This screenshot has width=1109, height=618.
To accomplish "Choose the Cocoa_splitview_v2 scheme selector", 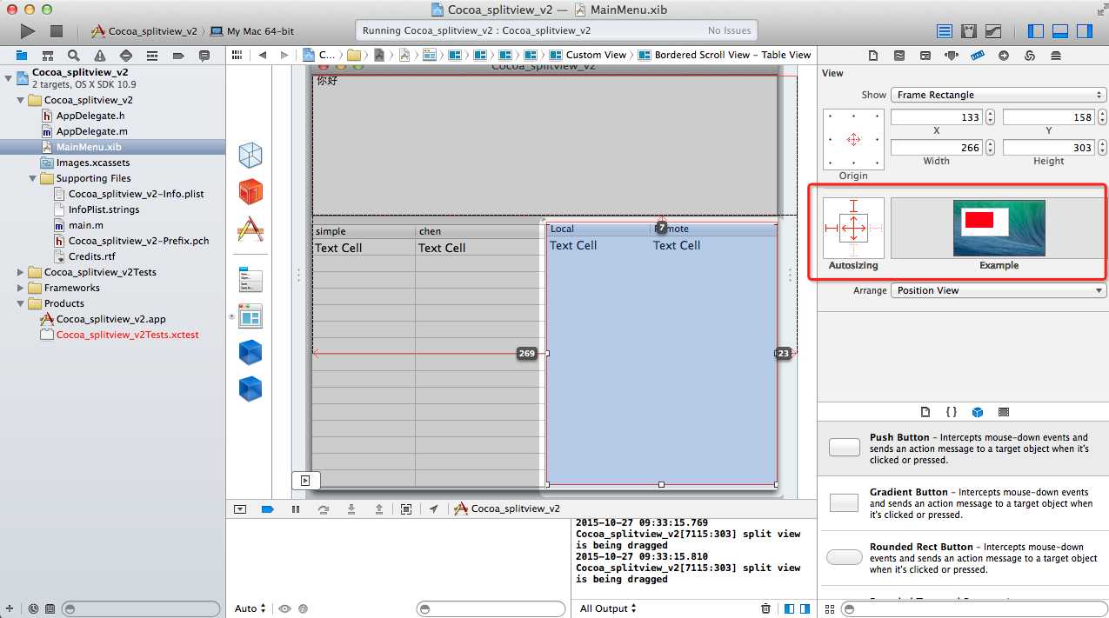I will pos(144,31).
